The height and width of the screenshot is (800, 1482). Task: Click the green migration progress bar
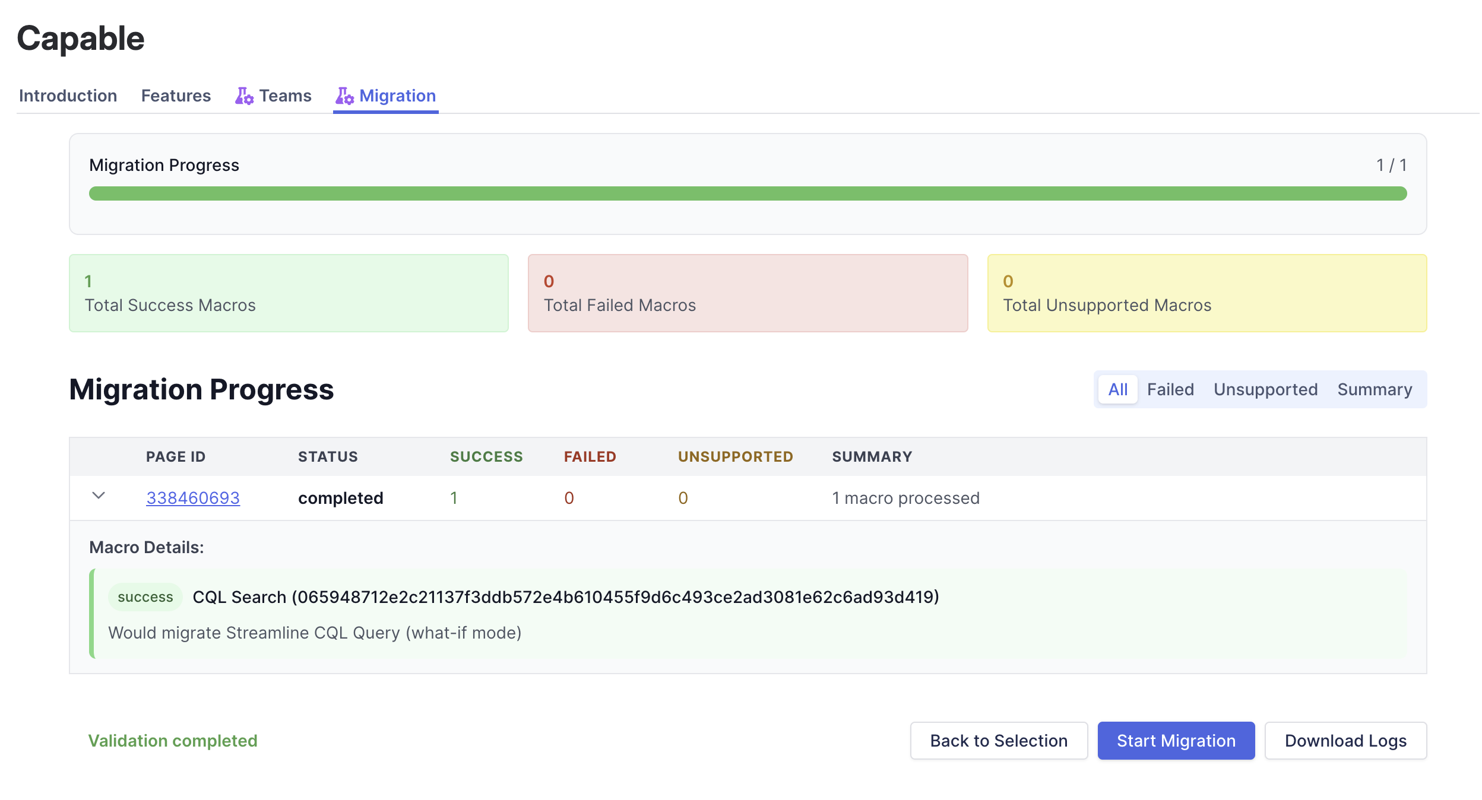(748, 194)
